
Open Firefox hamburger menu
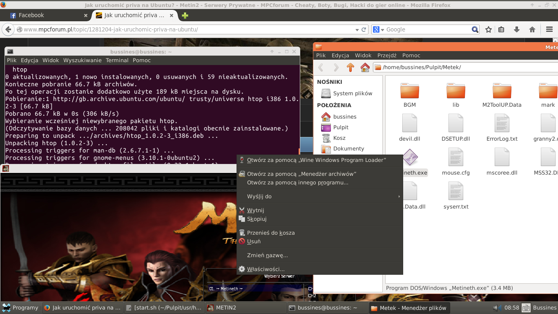(x=549, y=29)
